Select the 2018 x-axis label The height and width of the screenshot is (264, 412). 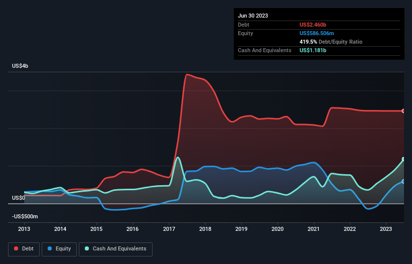[x=205, y=229]
